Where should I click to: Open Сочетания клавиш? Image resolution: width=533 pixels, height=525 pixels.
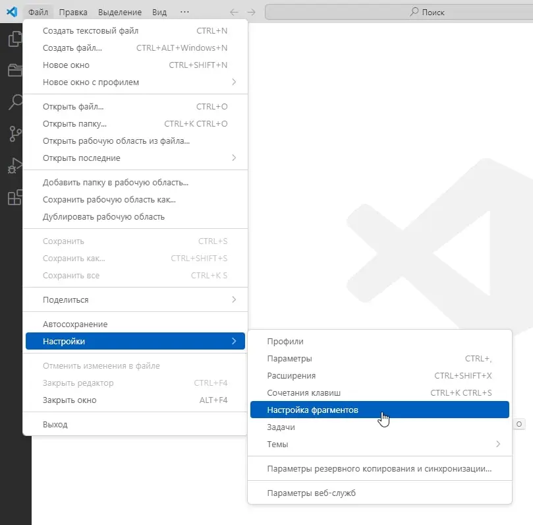click(379, 393)
